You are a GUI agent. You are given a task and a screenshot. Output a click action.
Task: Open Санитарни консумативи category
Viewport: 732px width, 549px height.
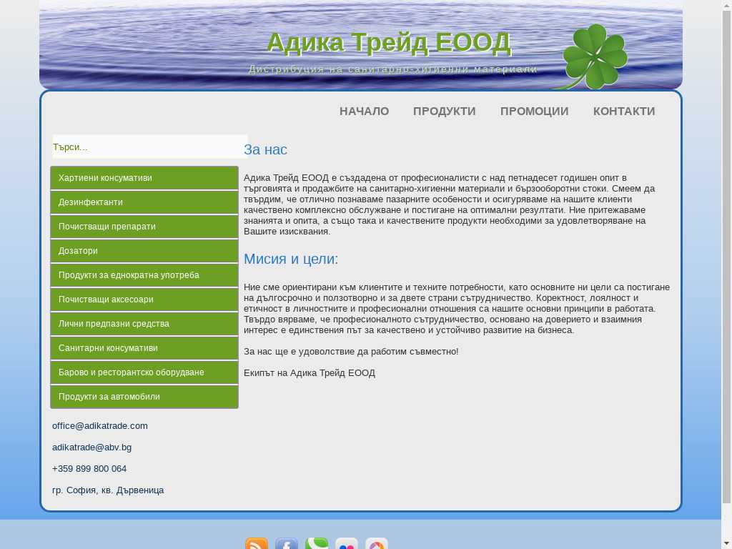click(x=144, y=348)
